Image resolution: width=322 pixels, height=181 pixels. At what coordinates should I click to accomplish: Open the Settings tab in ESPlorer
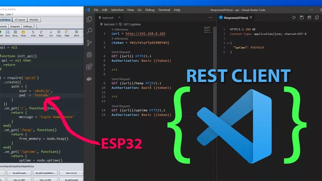click(29, 26)
